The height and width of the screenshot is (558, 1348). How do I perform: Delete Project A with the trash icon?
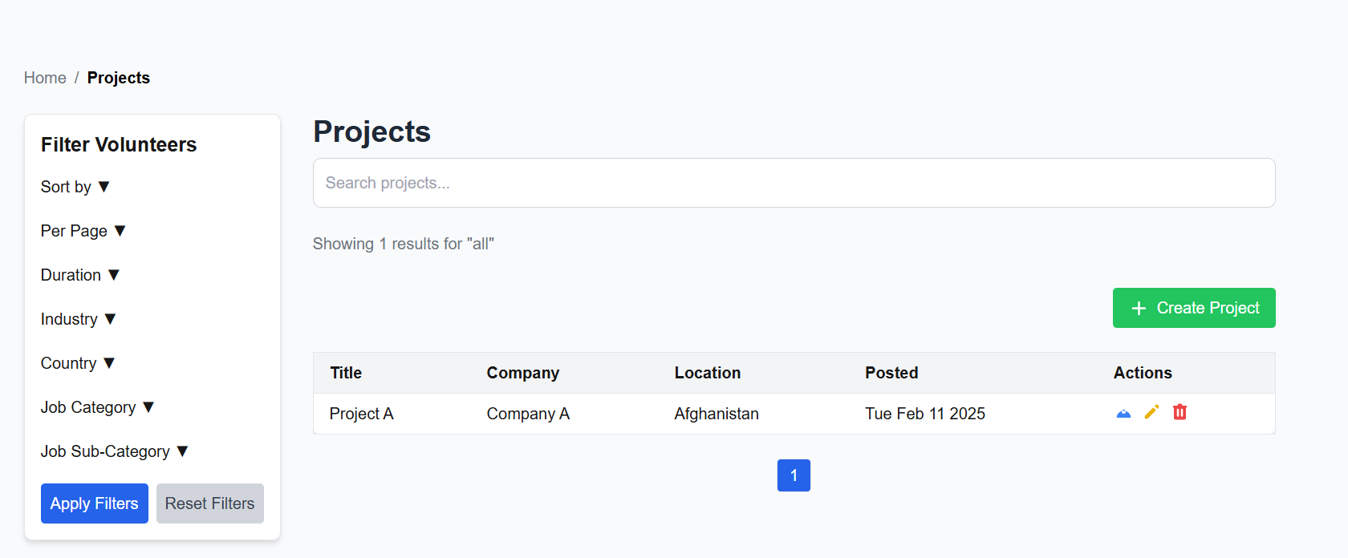click(x=1179, y=412)
